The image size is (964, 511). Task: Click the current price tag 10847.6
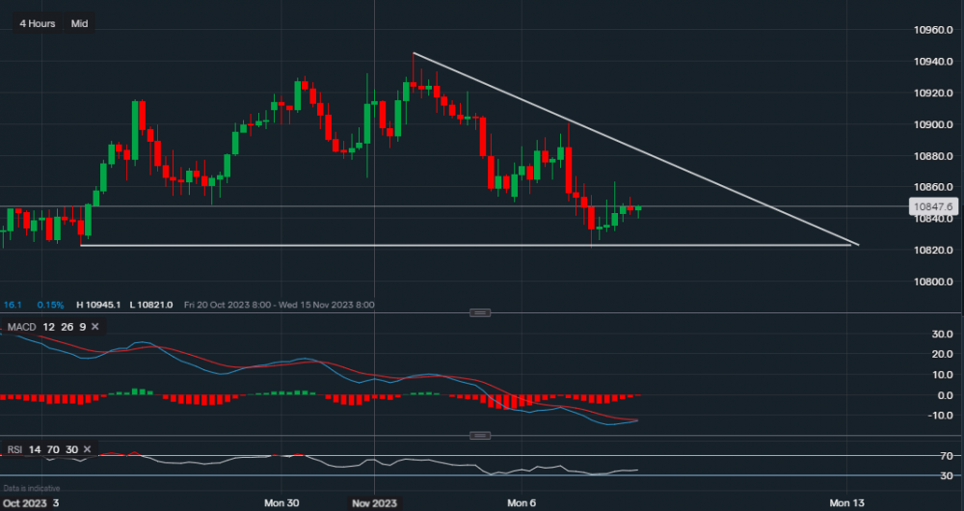[936, 205]
